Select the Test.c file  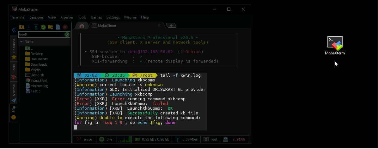pyautogui.click(x=33, y=91)
